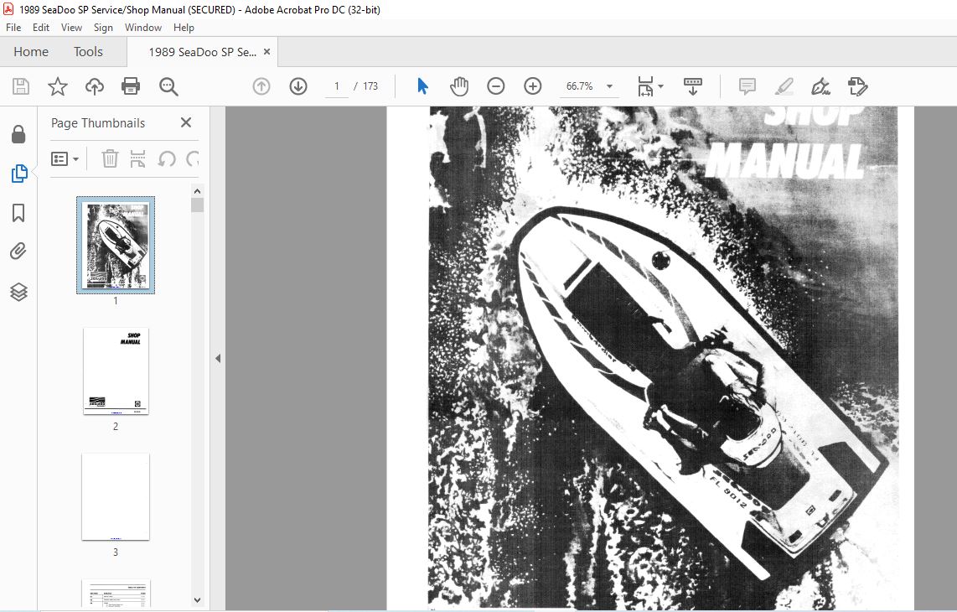Open thumbnails options dropdown
The height and width of the screenshot is (612, 957).
coord(65,158)
